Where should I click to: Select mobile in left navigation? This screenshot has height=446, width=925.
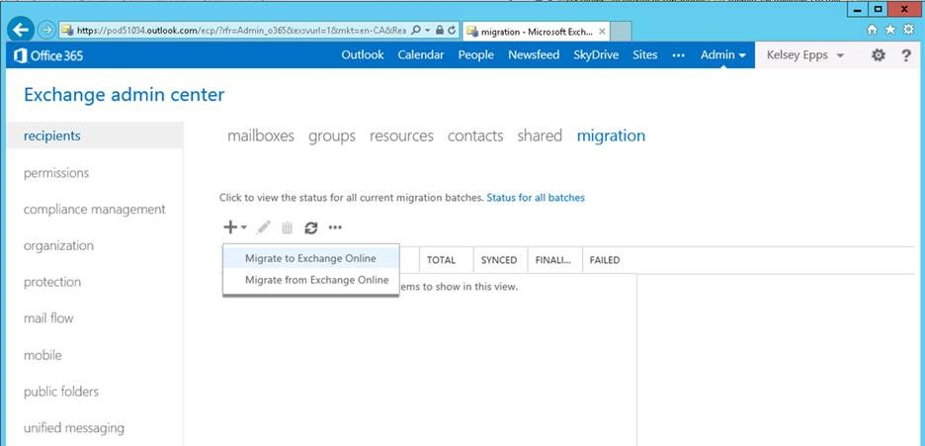pyautogui.click(x=42, y=355)
